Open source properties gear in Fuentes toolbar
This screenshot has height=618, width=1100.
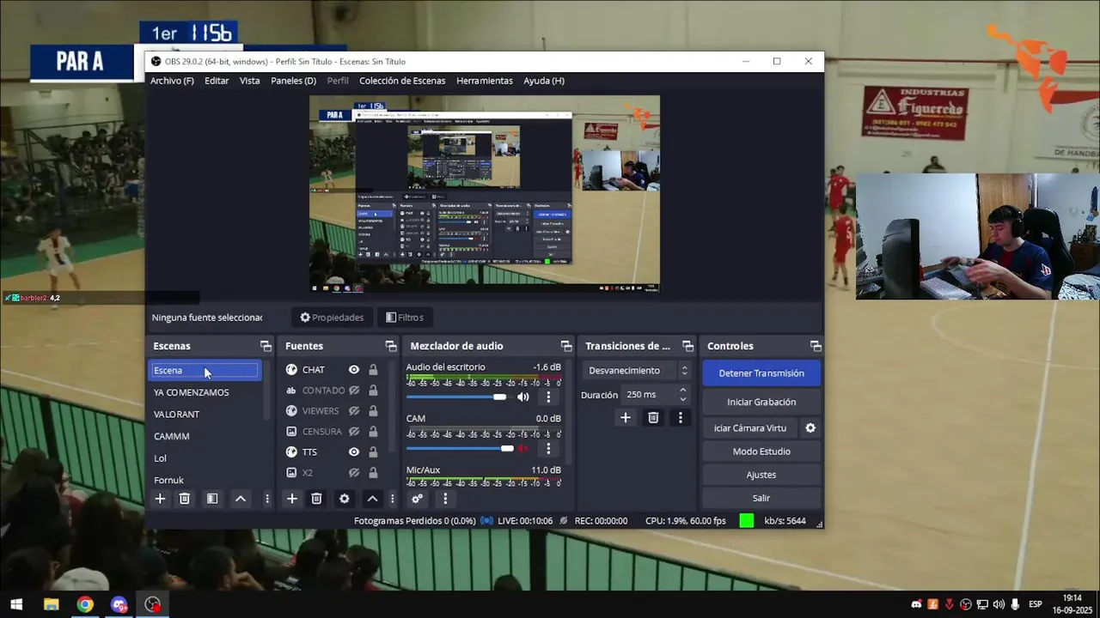(x=345, y=499)
